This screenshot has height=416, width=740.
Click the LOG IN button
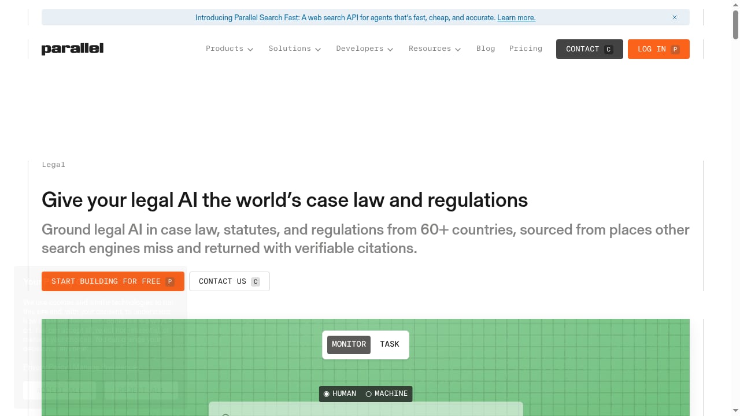click(x=658, y=49)
